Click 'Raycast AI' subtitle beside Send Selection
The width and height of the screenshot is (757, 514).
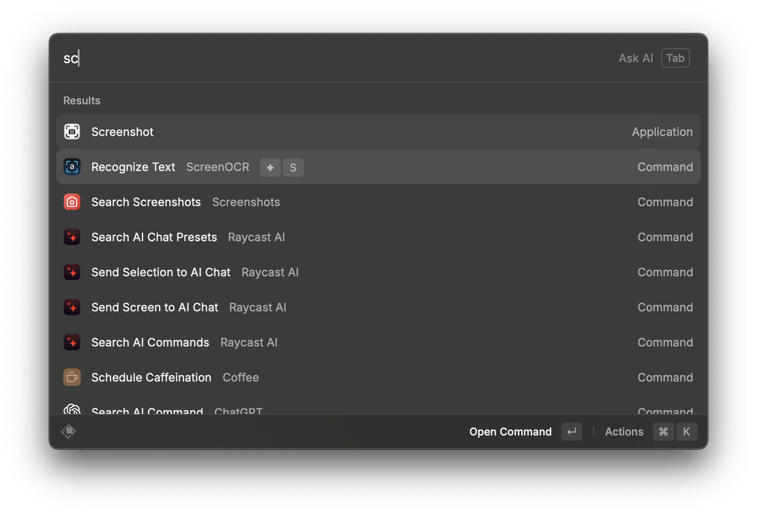click(270, 272)
